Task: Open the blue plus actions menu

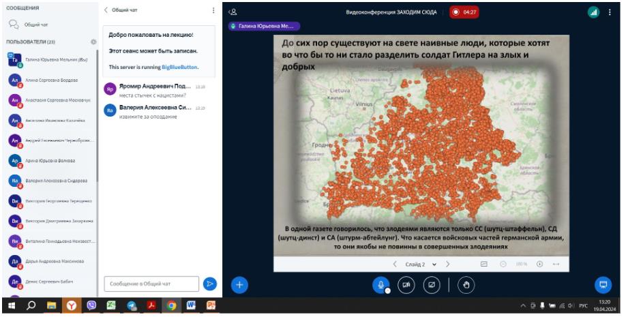Action: pyautogui.click(x=239, y=285)
